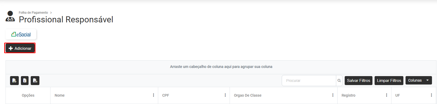The image size is (437, 104).
Task: Open Orgao De Classe column menu
Action: coord(333,95)
